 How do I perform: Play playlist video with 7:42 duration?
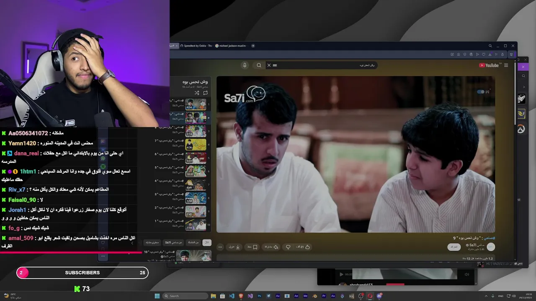[196, 212]
